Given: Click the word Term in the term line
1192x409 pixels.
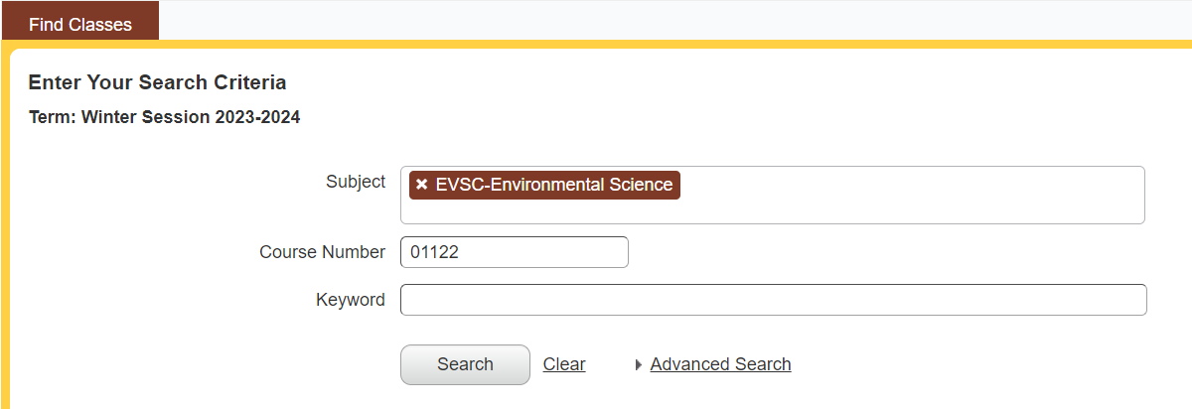Looking at the screenshot, I should click(x=51, y=117).
